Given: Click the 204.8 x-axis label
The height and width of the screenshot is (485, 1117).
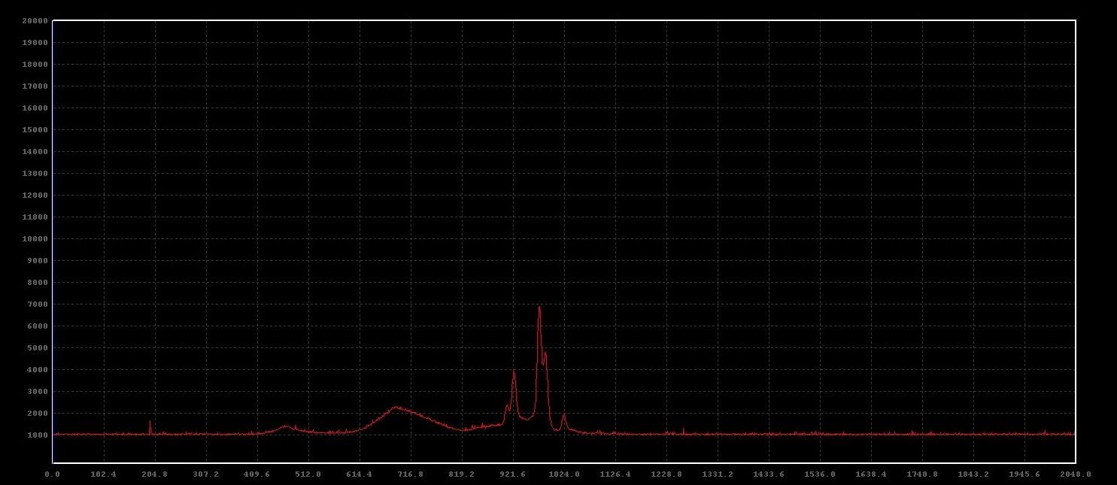Looking at the screenshot, I should pyautogui.click(x=155, y=474).
